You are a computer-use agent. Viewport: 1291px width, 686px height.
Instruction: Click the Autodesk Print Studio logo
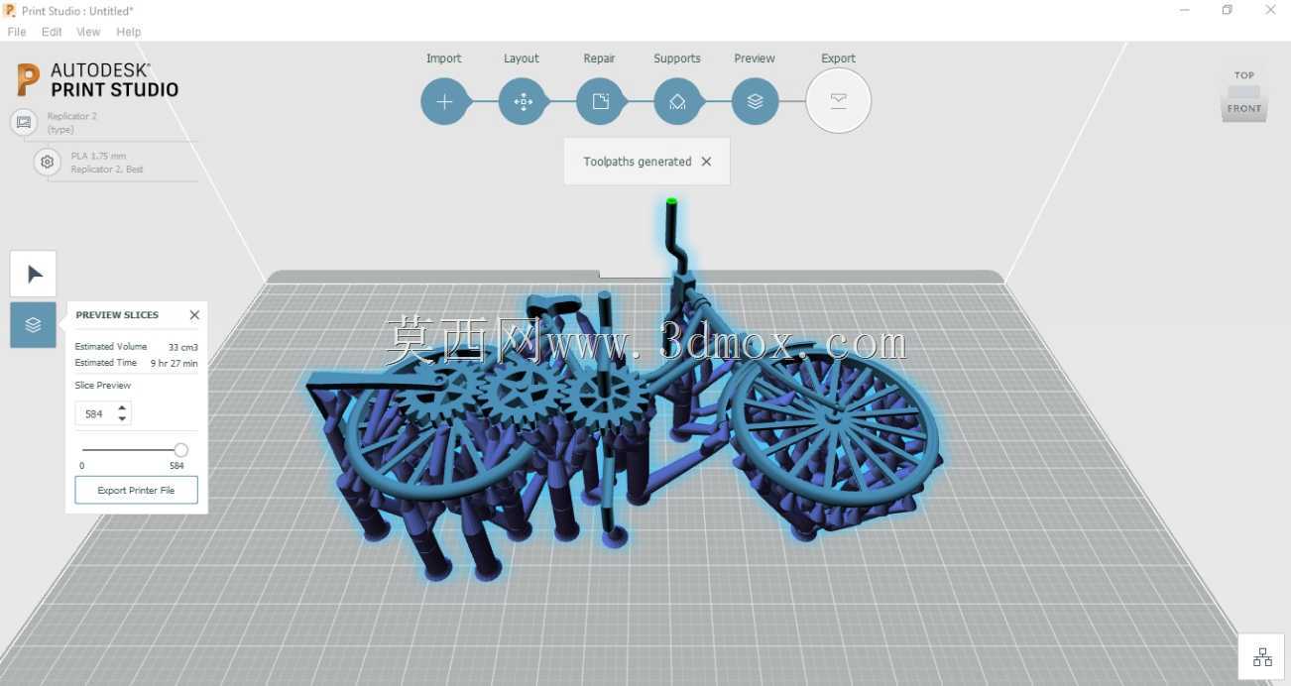[97, 80]
